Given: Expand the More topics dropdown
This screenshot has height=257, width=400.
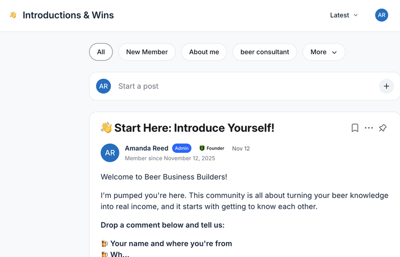Looking at the screenshot, I should point(324,52).
